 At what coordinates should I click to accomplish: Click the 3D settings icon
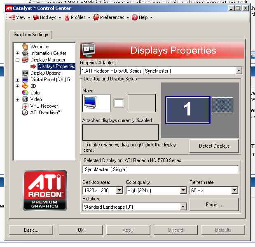(25, 86)
